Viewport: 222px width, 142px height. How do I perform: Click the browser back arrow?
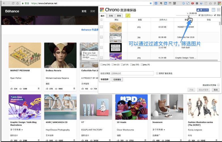pos(4,3)
